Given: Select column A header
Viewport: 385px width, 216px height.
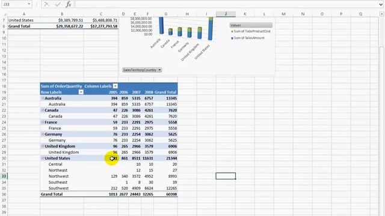Looking at the screenshot, I should pos(24,14).
